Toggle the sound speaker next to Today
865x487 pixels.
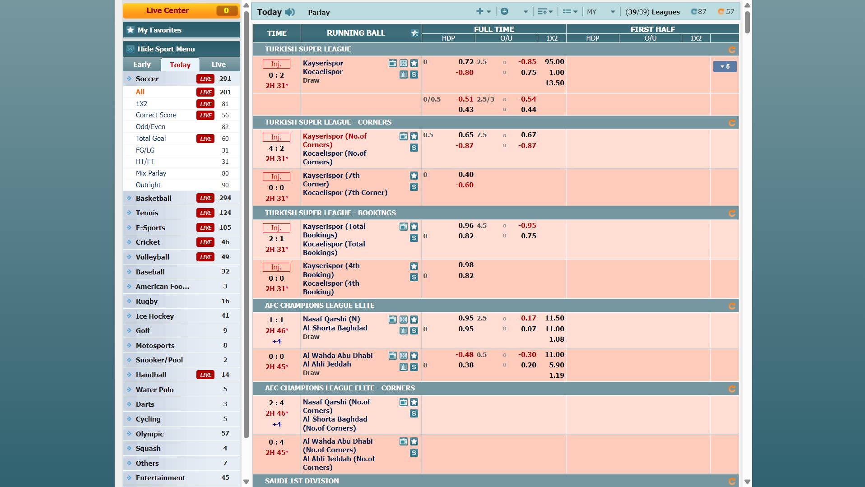coord(290,12)
